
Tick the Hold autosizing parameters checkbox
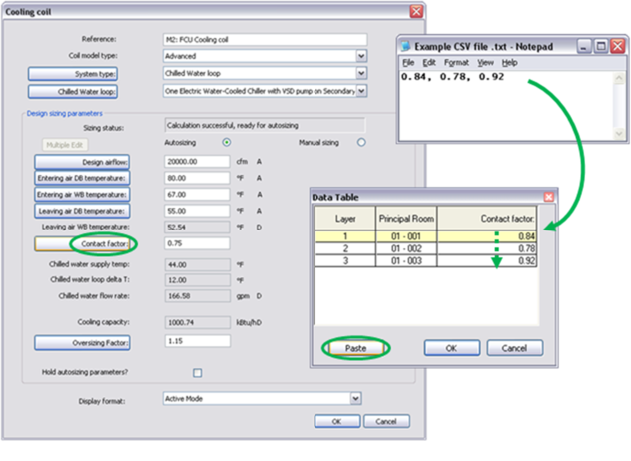[x=197, y=373]
